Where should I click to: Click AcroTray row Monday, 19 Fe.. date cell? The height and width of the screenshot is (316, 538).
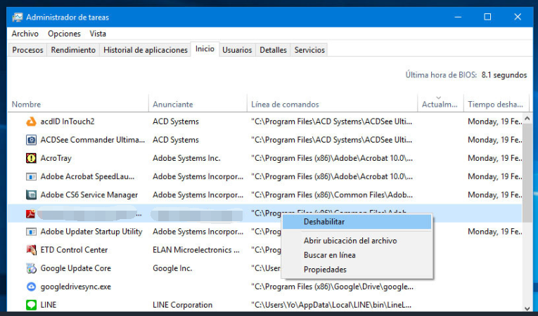[x=495, y=158]
